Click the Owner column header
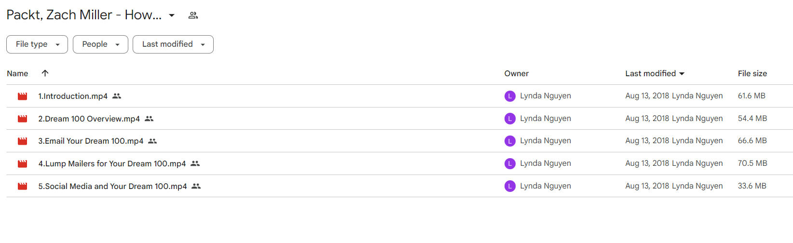This screenshot has height=243, width=793. 516,73
